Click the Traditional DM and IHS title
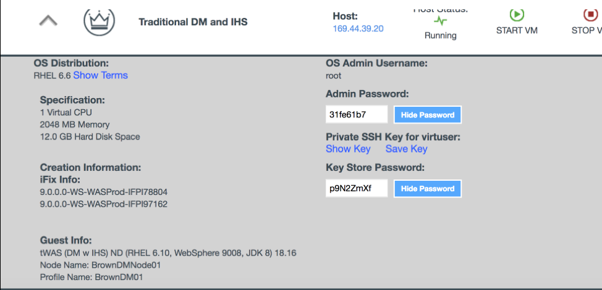 click(193, 22)
